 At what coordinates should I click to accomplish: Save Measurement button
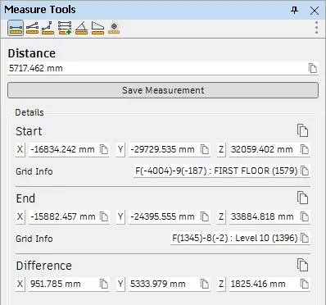pos(163,90)
